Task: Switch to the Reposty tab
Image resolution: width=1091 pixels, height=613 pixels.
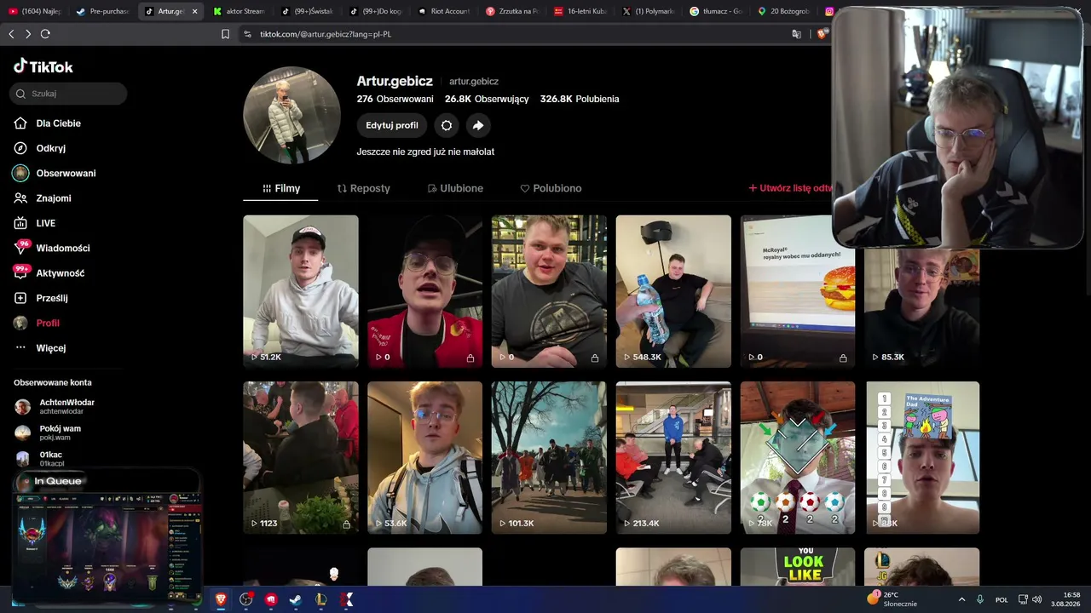Action: (x=364, y=188)
